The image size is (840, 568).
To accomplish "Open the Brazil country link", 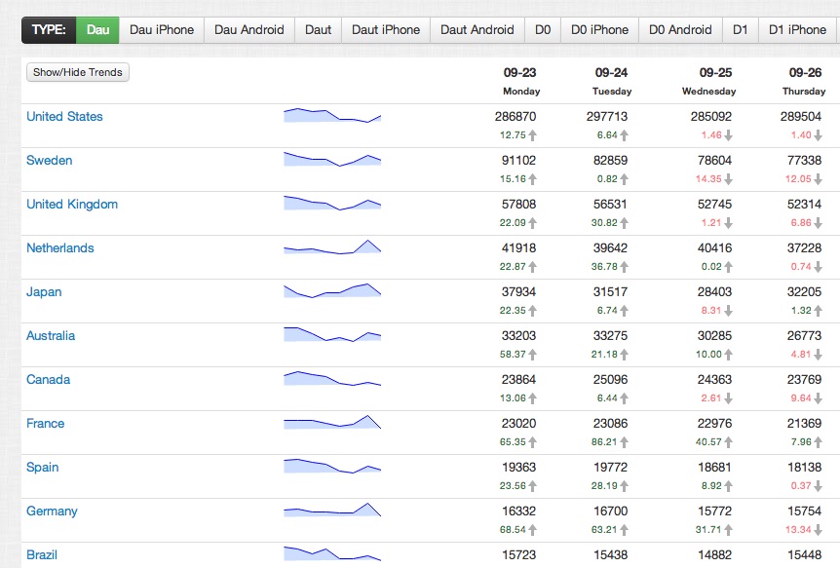I will pyautogui.click(x=42, y=555).
